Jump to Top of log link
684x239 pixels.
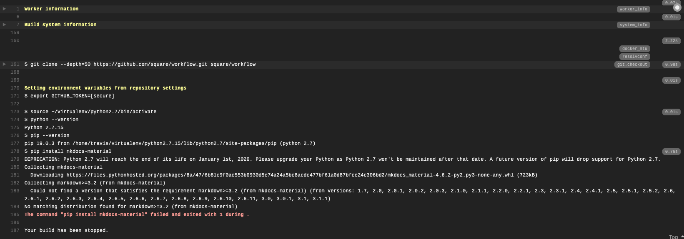[676, 237]
